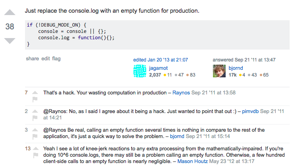Flag bjornd's comment about quick way
The width and height of the screenshot is (292, 167).
[35, 137]
